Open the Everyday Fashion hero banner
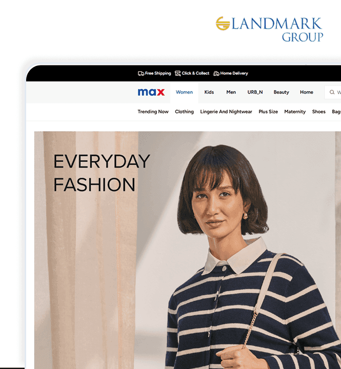The image size is (341, 369). pos(188,250)
